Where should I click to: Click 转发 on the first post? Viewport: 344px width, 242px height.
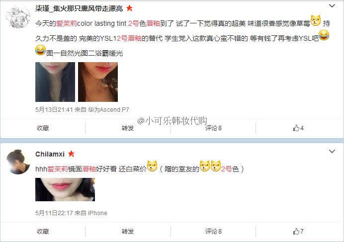pyautogui.click(x=128, y=128)
